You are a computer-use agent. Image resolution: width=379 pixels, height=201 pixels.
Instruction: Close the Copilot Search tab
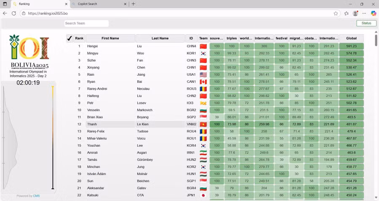(x=125, y=4)
